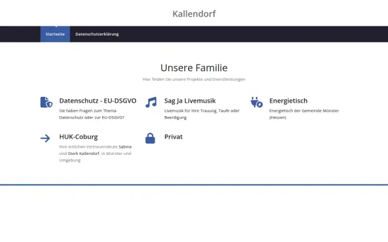This screenshot has height=242, width=388.
Task: Click the Energietisch power plug icon
Action: point(256,102)
